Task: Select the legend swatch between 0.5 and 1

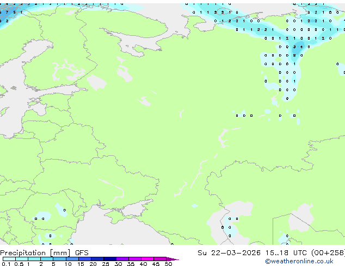Action: pyautogui.click(x=22, y=259)
